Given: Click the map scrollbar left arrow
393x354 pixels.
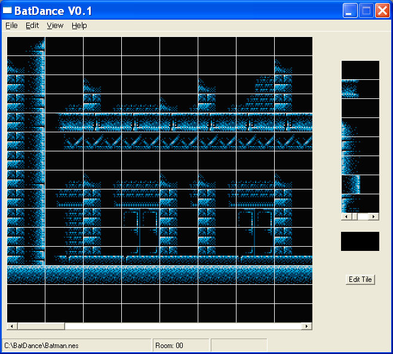Looking at the screenshot, I should [11, 327].
